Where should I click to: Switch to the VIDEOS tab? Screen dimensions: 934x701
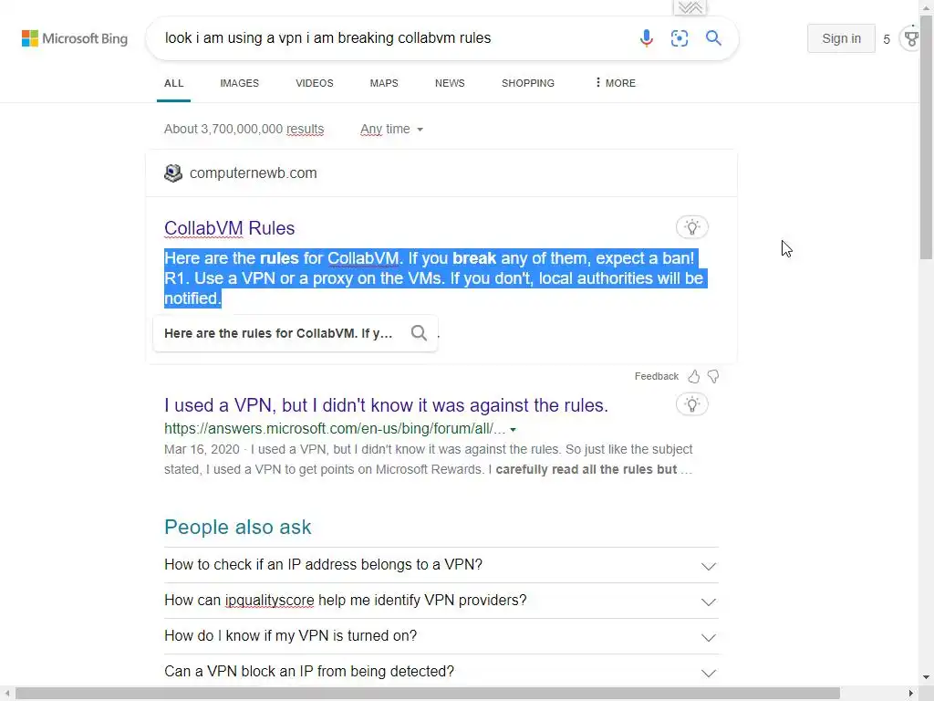pos(315,83)
